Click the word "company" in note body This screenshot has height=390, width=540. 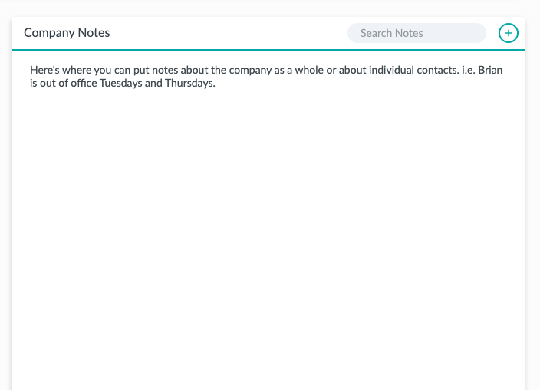coord(250,70)
